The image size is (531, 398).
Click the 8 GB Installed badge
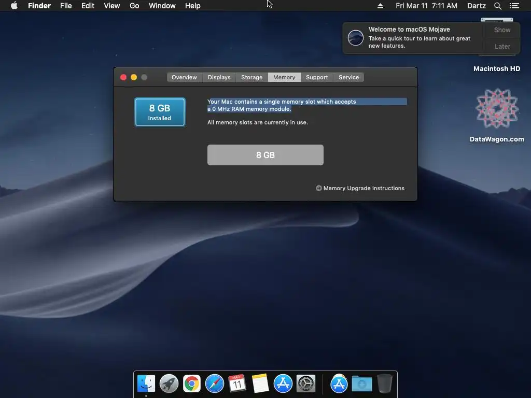click(x=160, y=112)
